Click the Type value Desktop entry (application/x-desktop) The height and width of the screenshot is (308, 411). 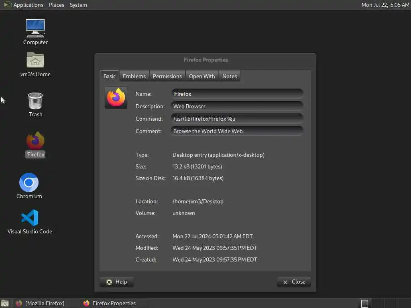point(218,155)
